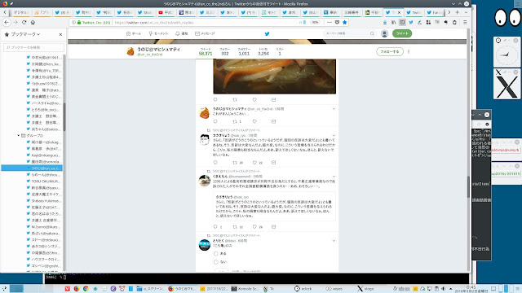Viewport: 522px width, 293px height.
Task: Like the tweet under the fish photo
Action: pyautogui.click(x=254, y=99)
